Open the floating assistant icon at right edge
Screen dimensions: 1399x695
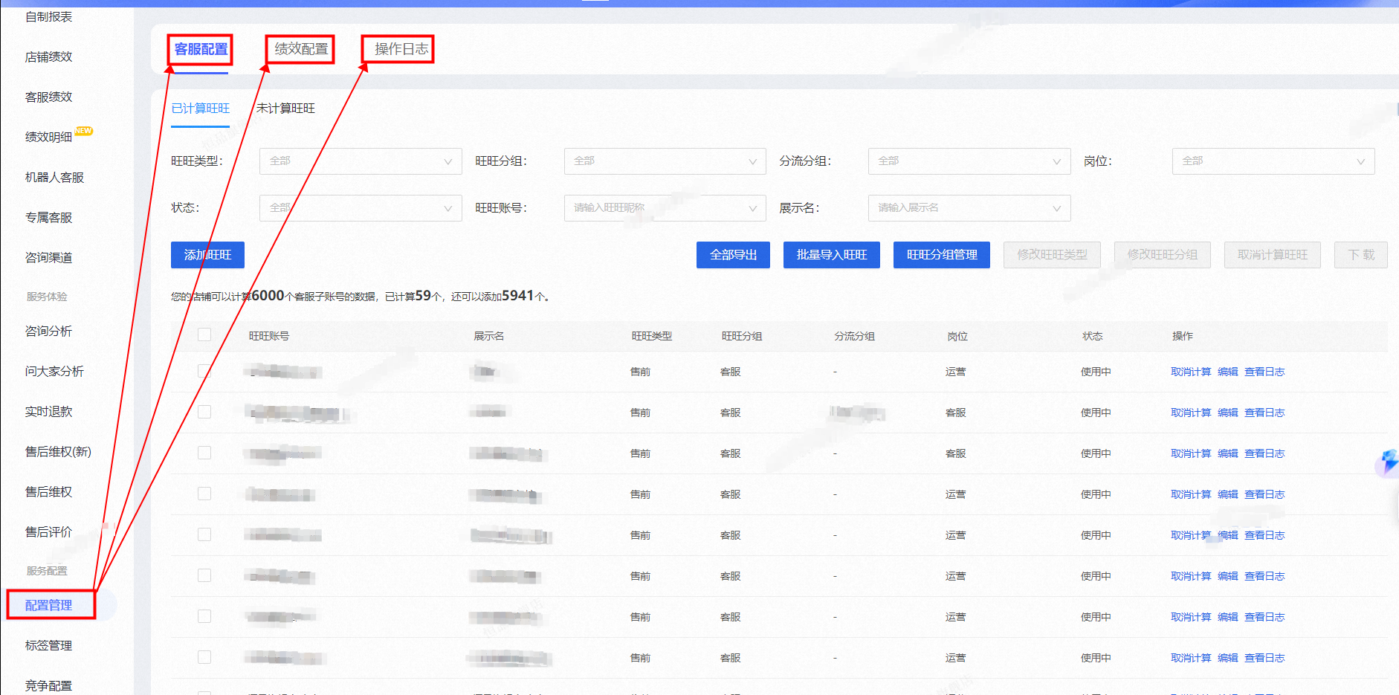coord(1388,463)
